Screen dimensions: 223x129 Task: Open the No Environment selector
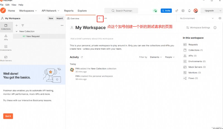[x=197, y=18]
